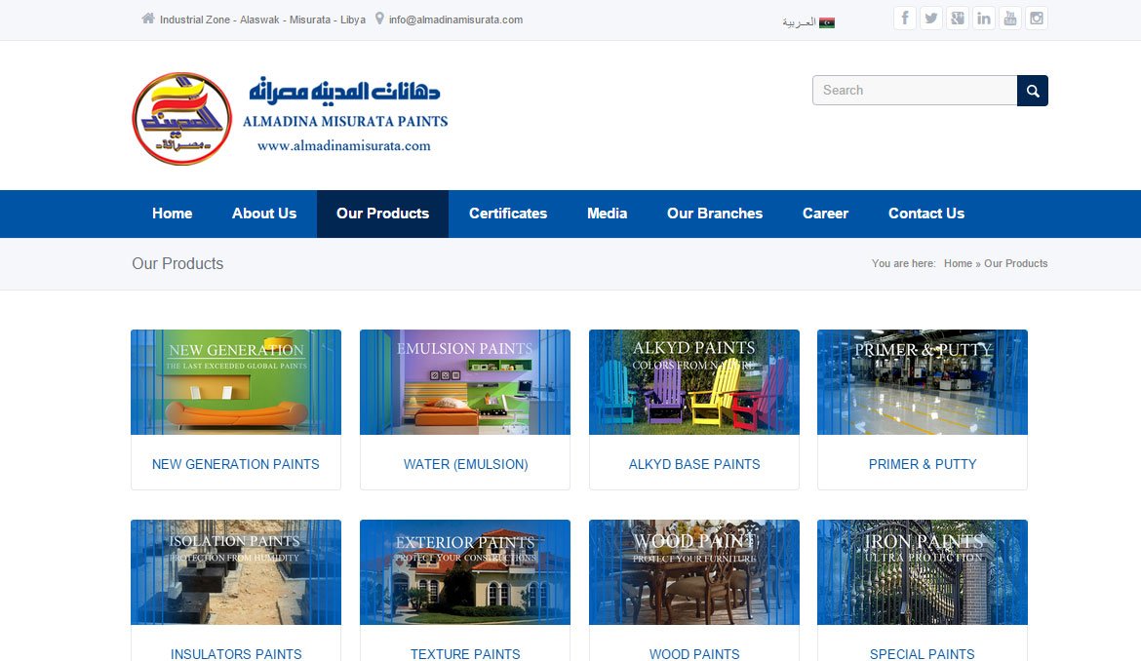
Task: Open the ALKYD BASE PAINTS link
Action: tap(694, 464)
